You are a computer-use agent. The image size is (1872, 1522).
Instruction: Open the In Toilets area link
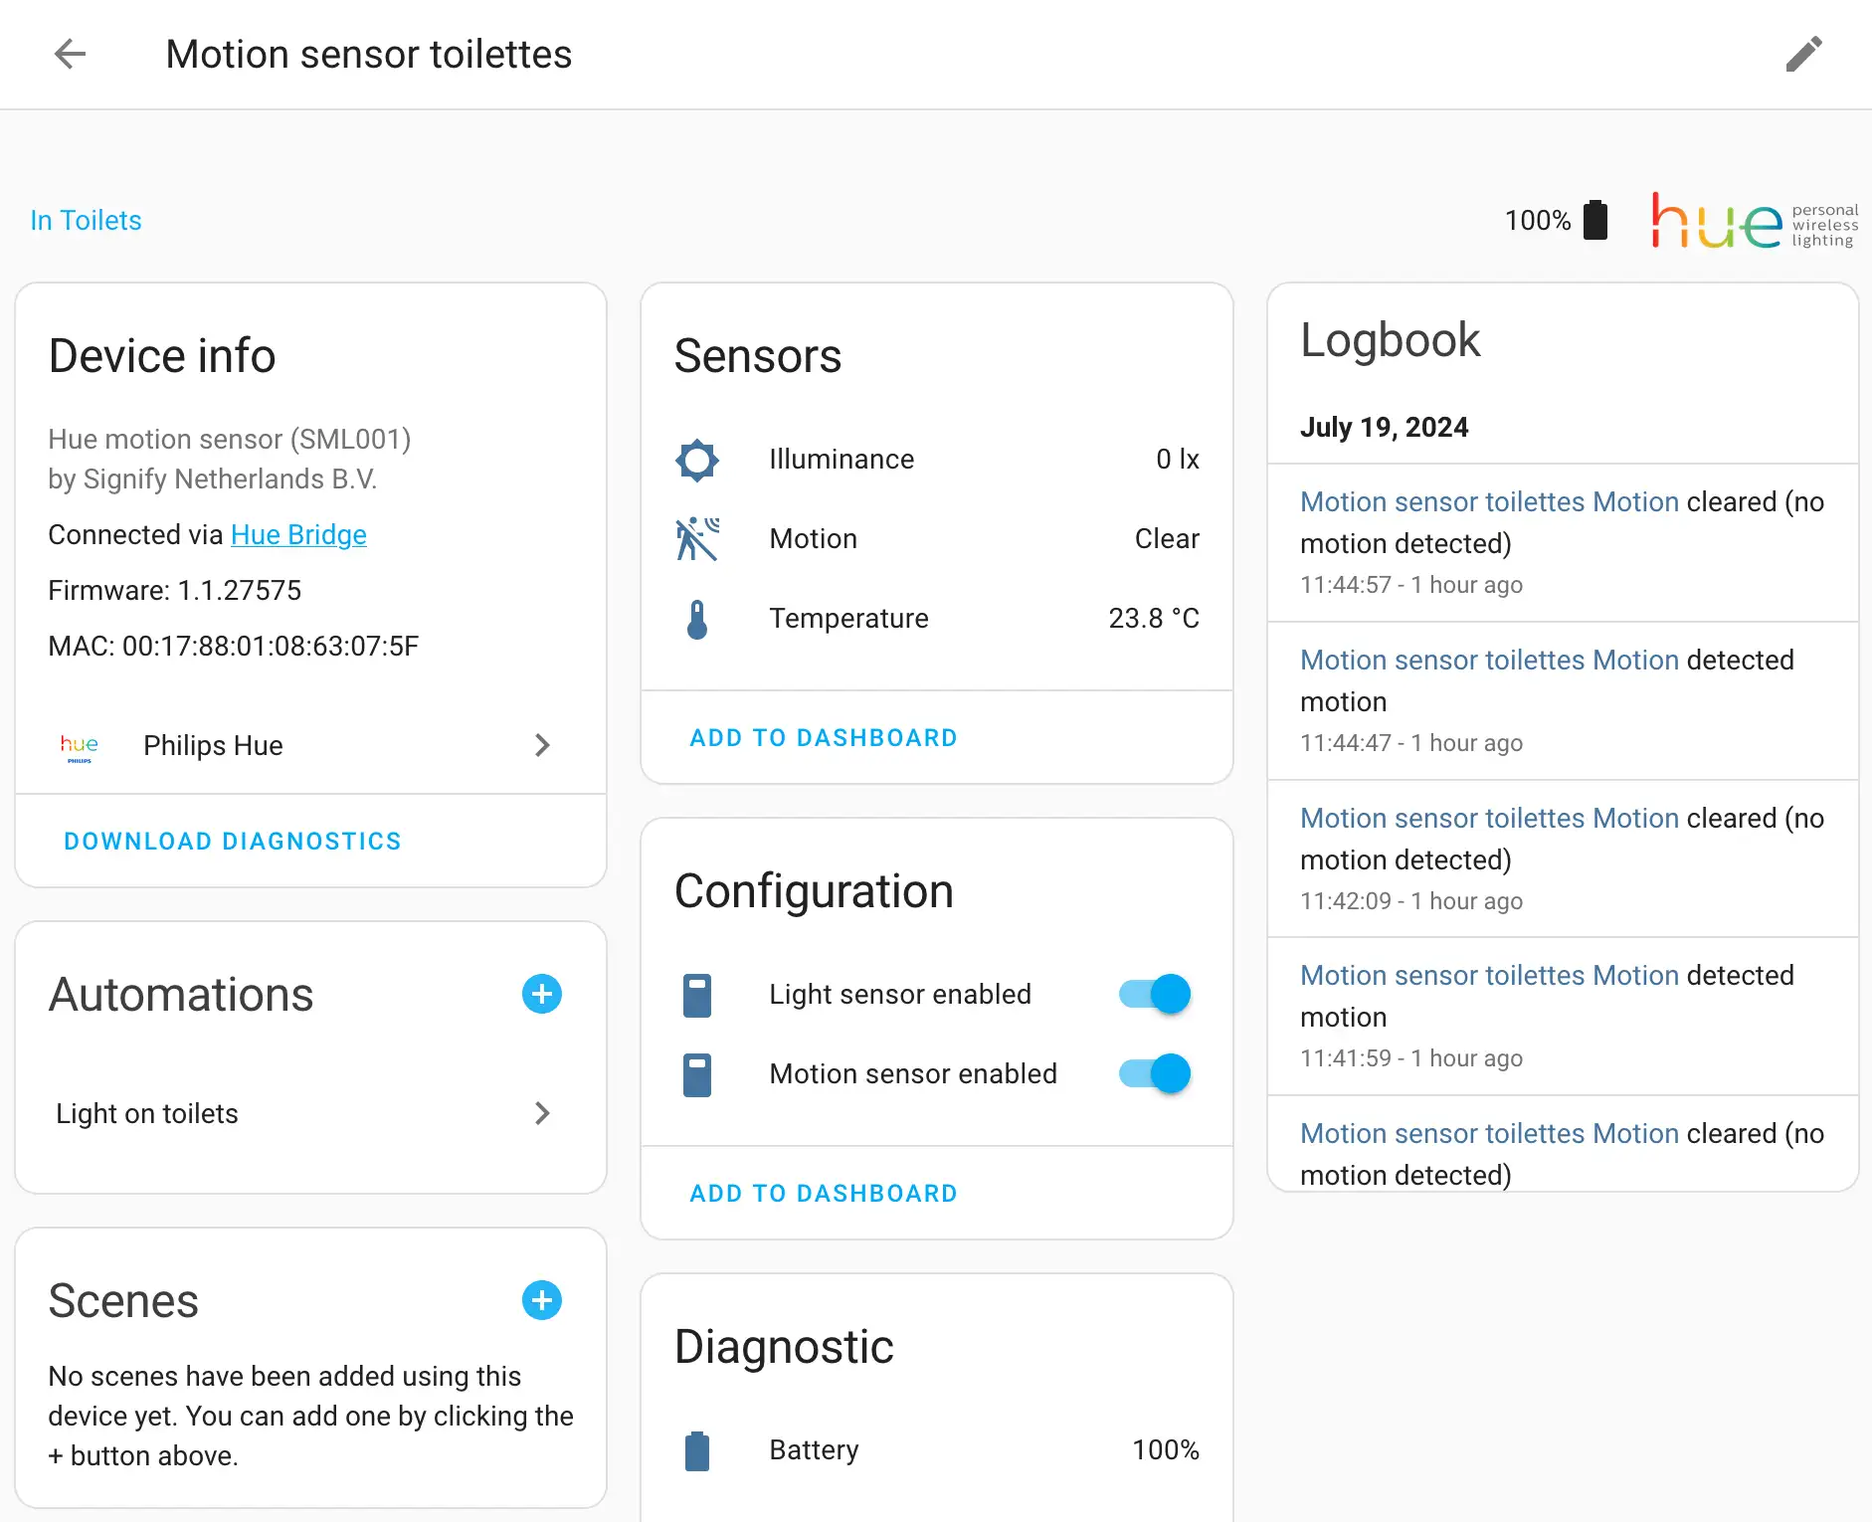pos(86,221)
